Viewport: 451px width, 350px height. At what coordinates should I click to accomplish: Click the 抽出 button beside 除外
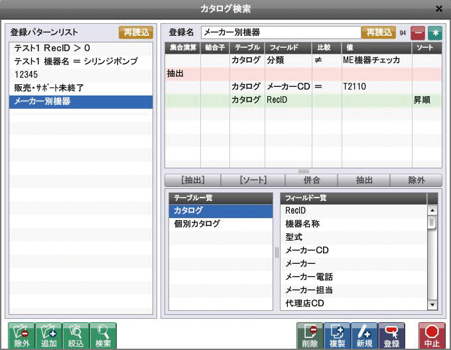[364, 180]
